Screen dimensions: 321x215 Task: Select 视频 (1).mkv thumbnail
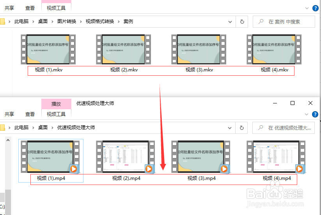click(48, 49)
